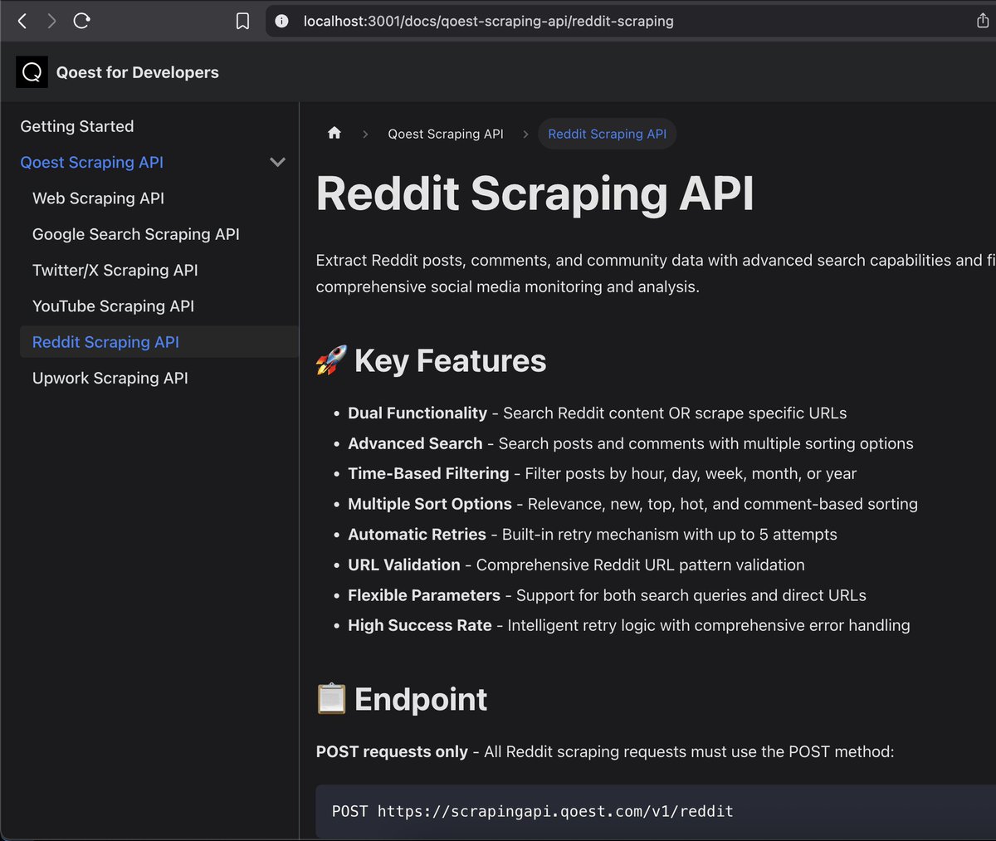Click Reddit Scraping API breadcrumb pill

point(608,134)
